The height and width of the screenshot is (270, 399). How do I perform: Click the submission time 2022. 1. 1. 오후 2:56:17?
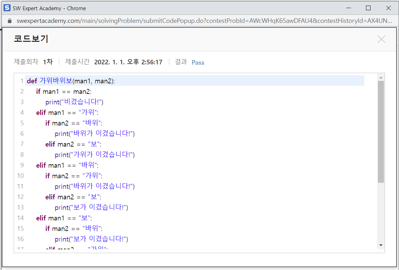point(128,62)
